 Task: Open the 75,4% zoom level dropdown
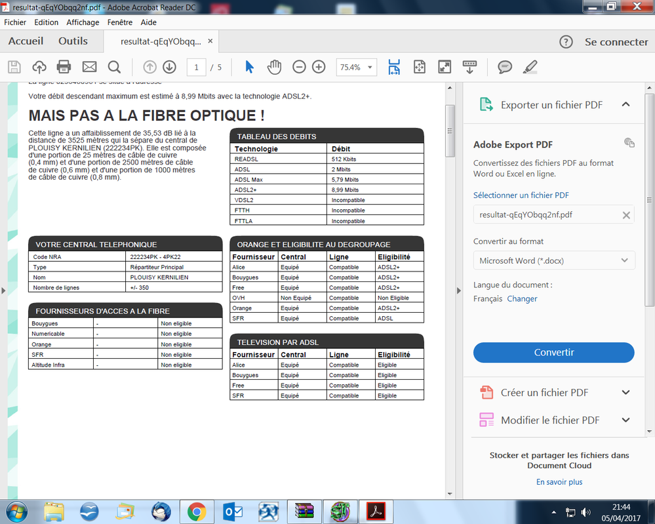356,67
